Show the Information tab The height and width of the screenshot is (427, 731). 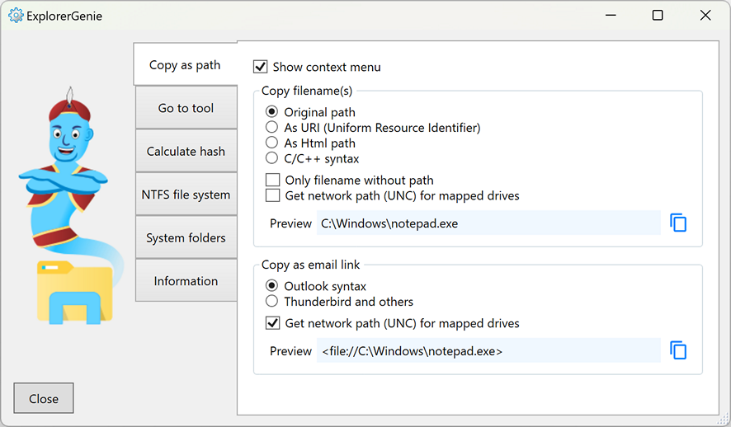coord(186,281)
